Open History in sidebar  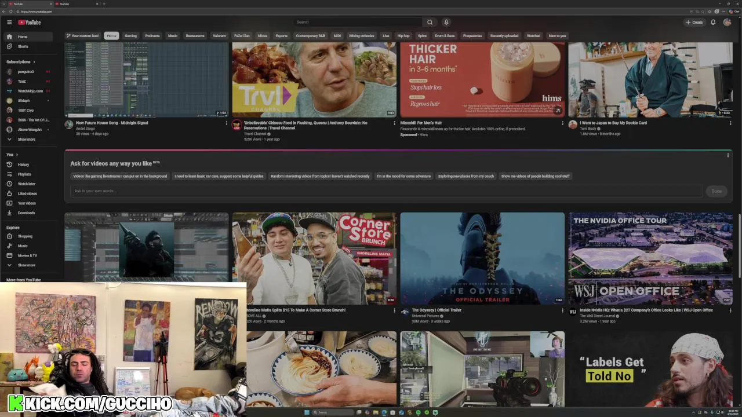pos(27,164)
